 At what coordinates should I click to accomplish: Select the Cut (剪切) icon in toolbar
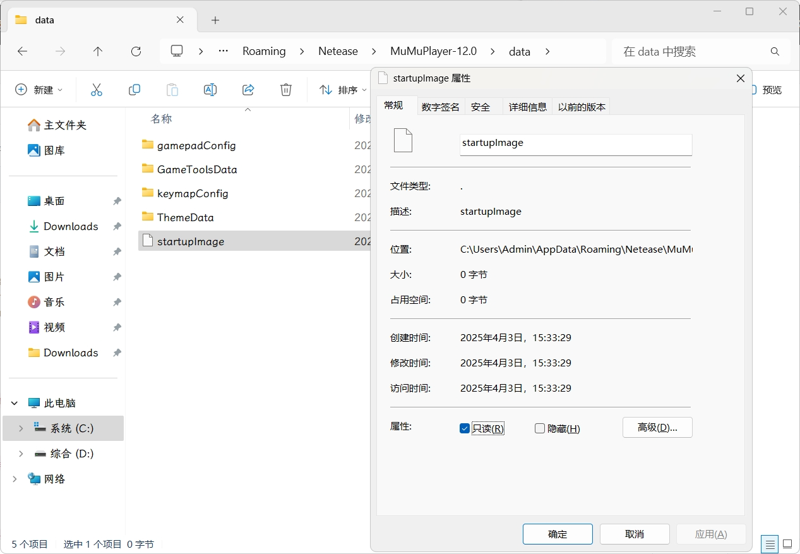[x=96, y=90]
